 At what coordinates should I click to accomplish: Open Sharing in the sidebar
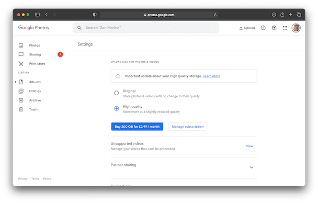(35, 54)
